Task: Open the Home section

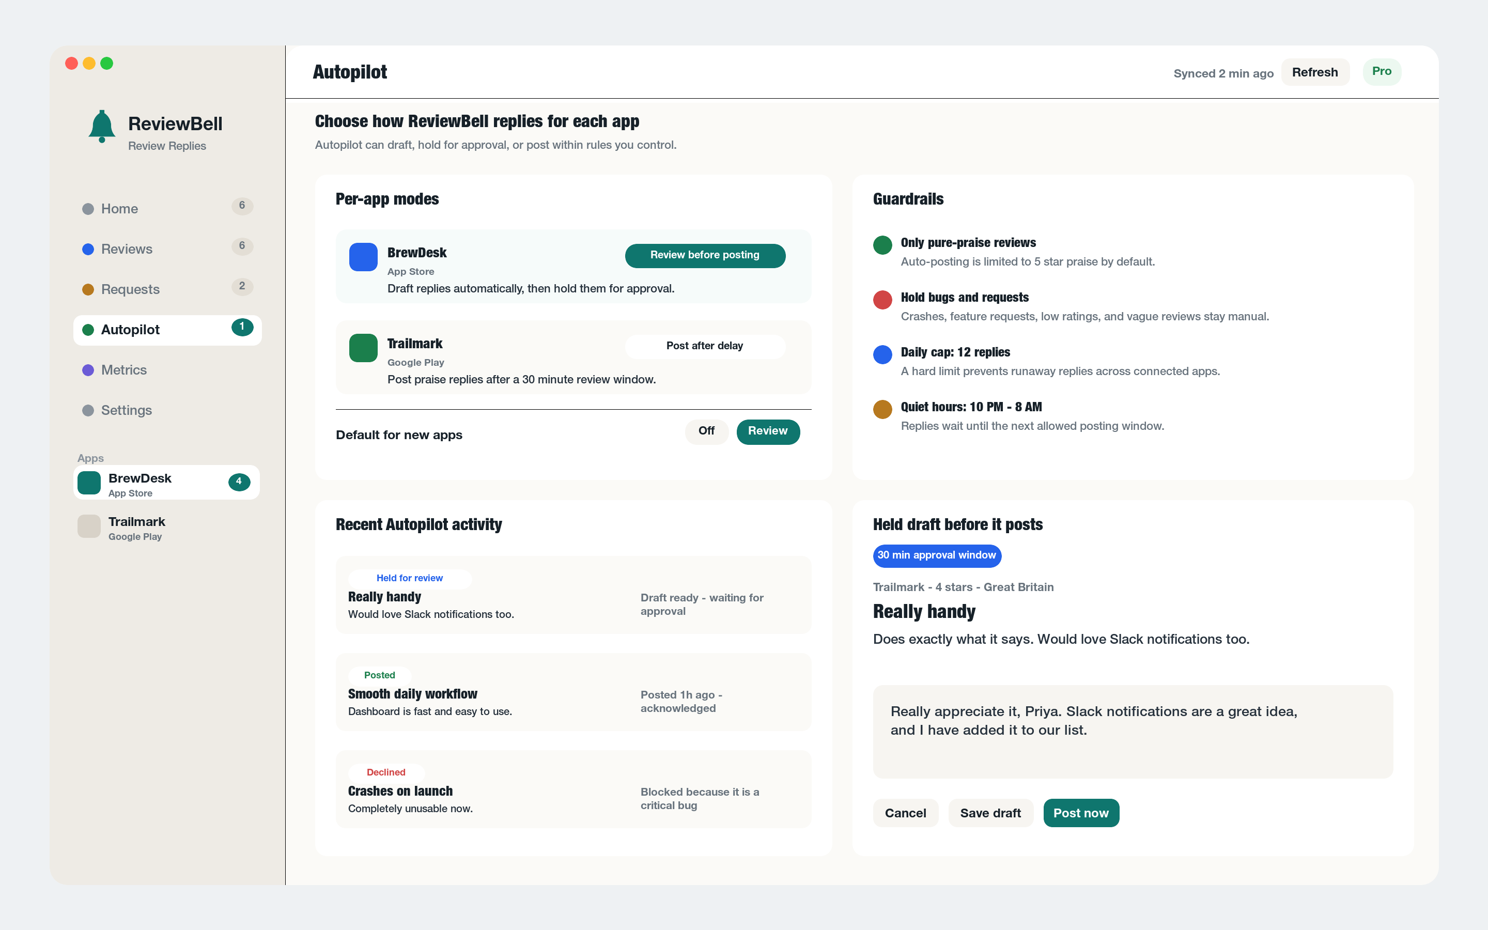Action: (167, 209)
